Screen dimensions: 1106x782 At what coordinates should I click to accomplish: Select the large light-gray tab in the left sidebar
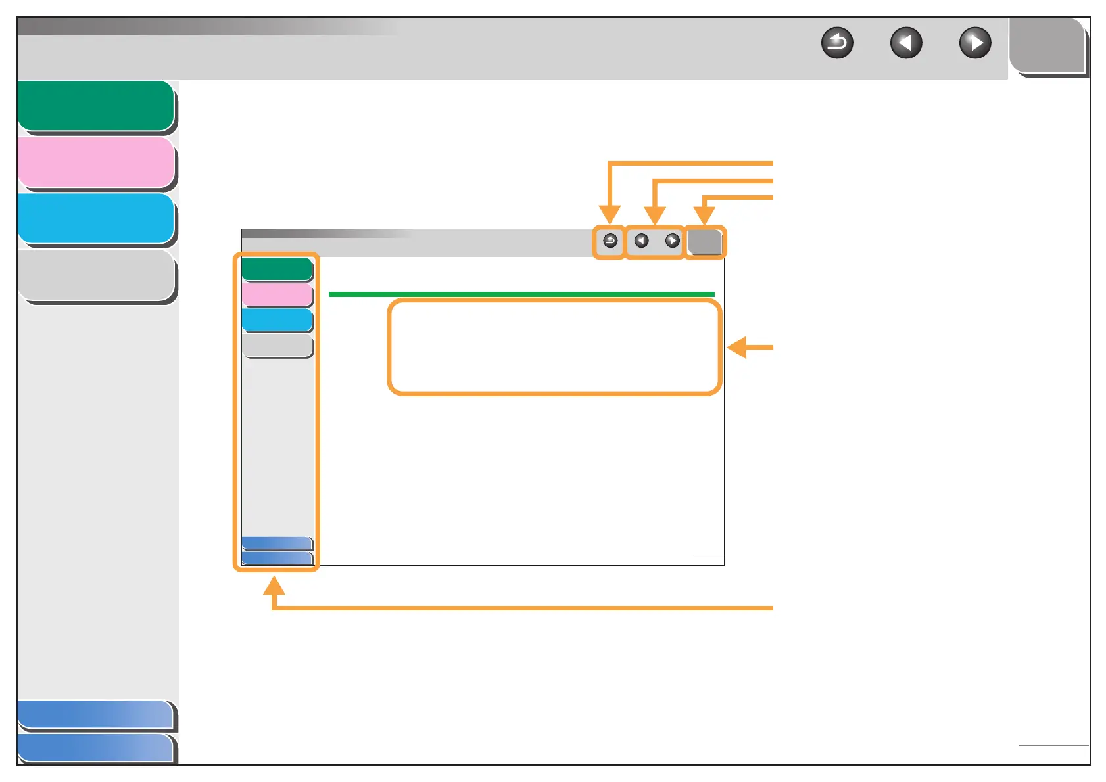pyautogui.click(x=96, y=275)
